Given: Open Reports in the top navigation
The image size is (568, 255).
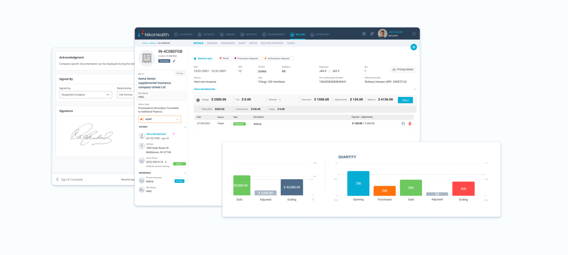Looking at the screenshot, I should tap(248, 35).
